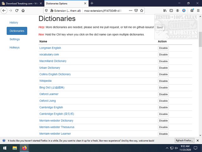Open a new tab with plus button
The height and width of the screenshot is (152, 202).
click(x=92, y=3)
